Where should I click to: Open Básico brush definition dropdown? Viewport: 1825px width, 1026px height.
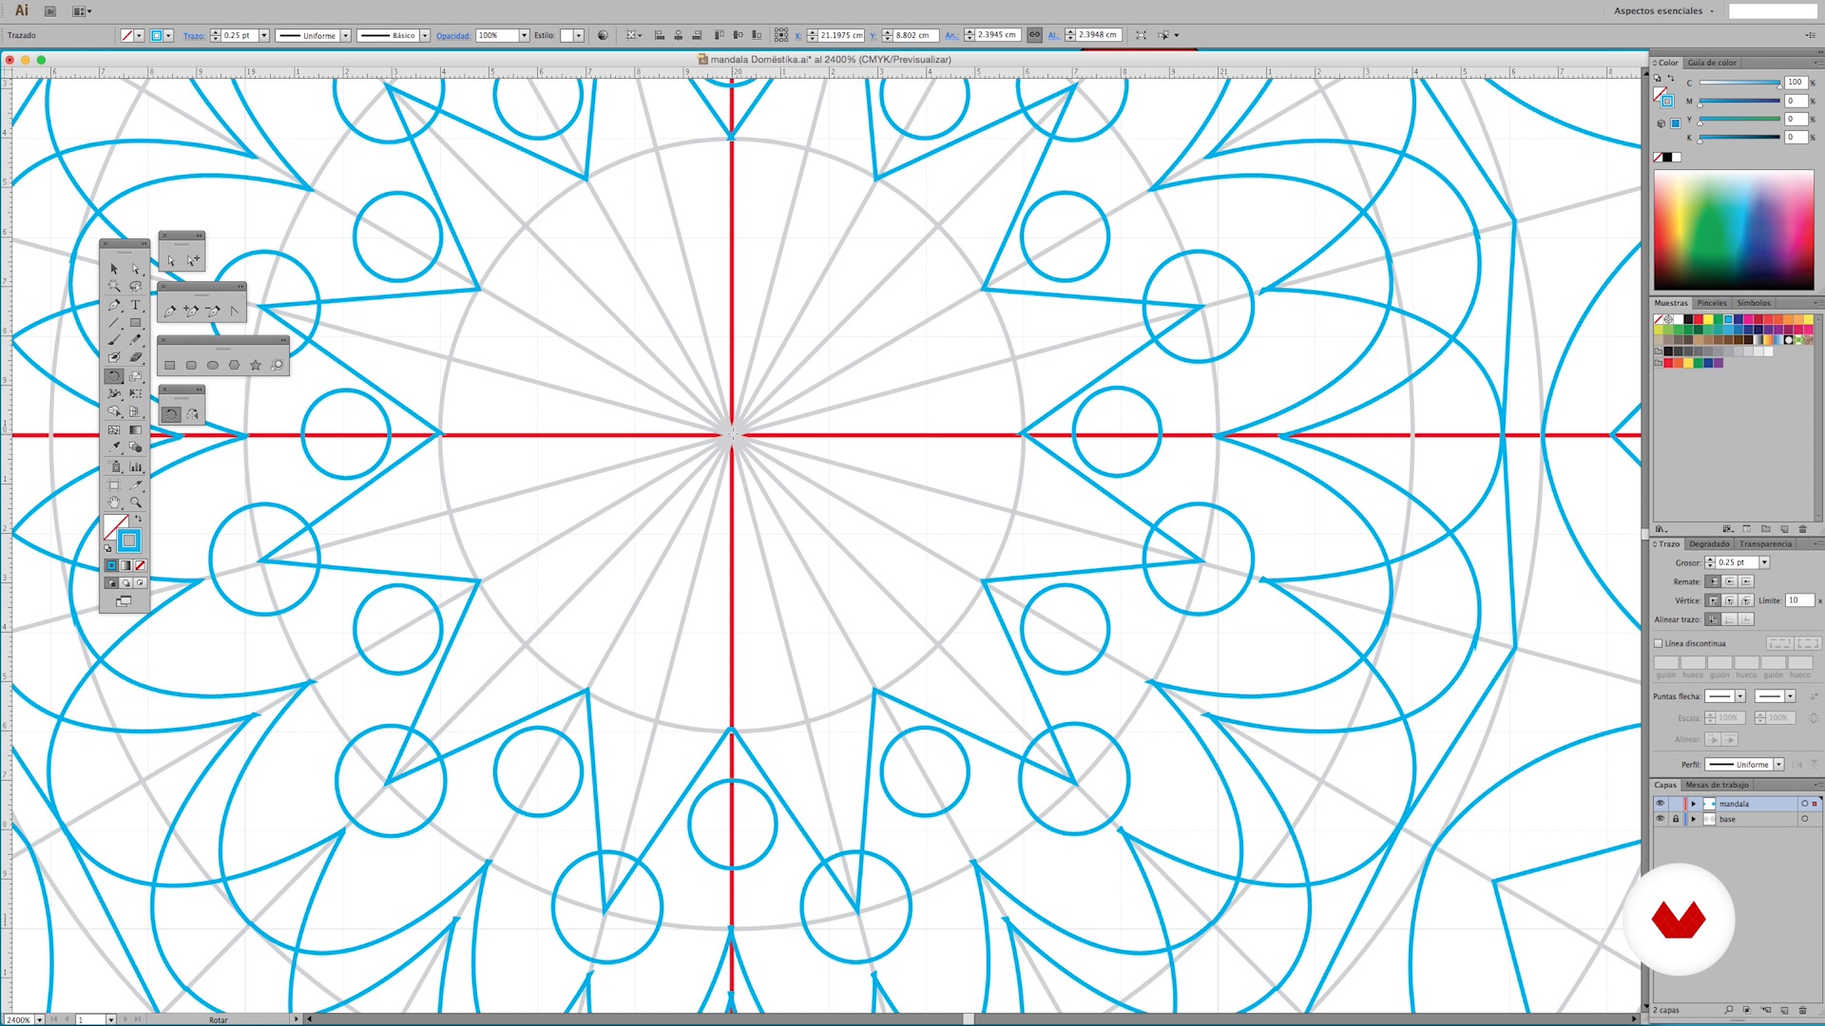tap(425, 35)
